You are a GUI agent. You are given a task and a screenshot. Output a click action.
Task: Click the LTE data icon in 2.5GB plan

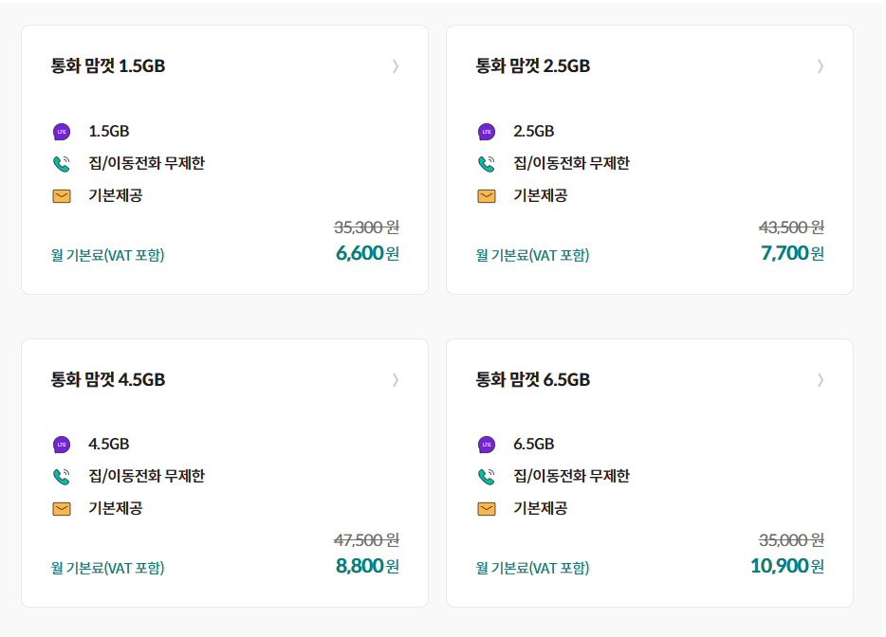click(x=487, y=132)
